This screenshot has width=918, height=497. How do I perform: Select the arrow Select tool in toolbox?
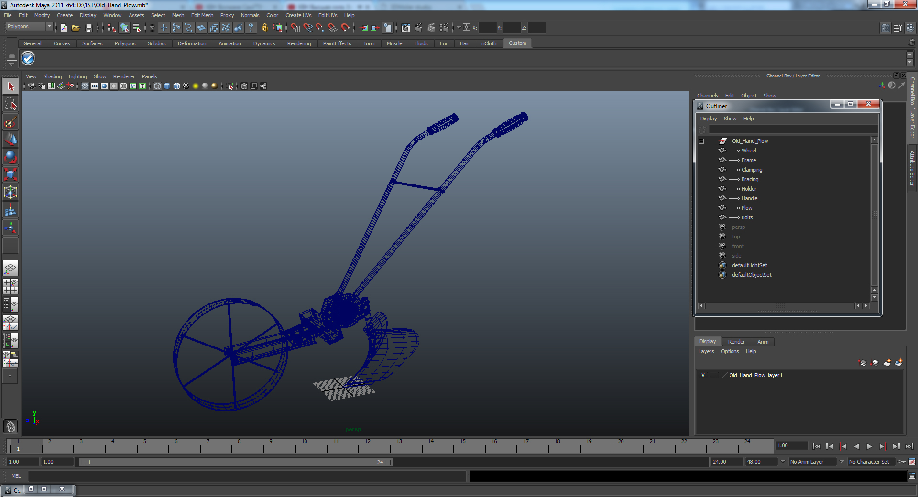[x=11, y=86]
